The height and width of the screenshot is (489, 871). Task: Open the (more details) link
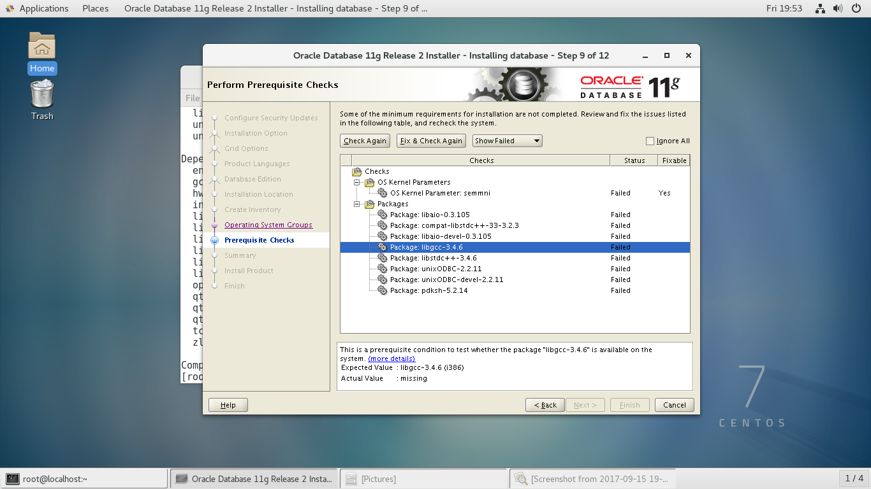pos(392,358)
